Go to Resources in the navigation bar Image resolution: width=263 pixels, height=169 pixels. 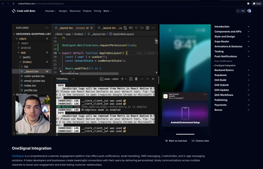click(75, 11)
